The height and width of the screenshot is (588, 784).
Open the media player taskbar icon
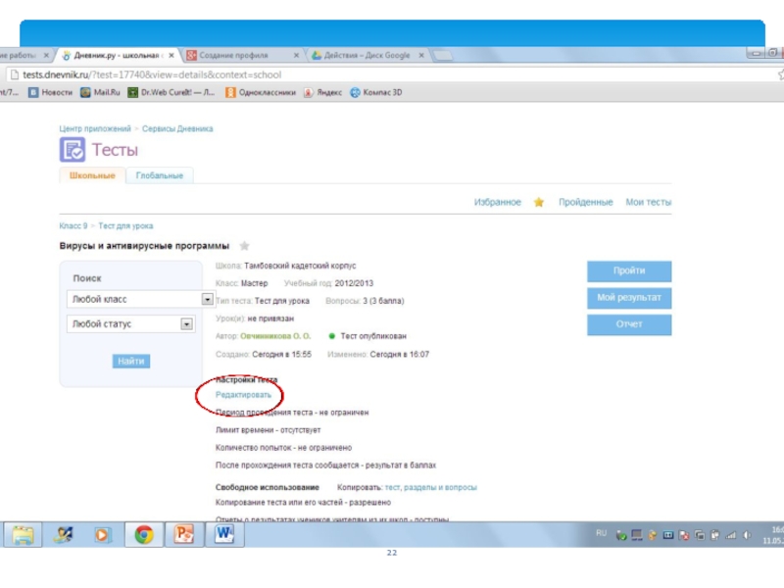[102, 534]
